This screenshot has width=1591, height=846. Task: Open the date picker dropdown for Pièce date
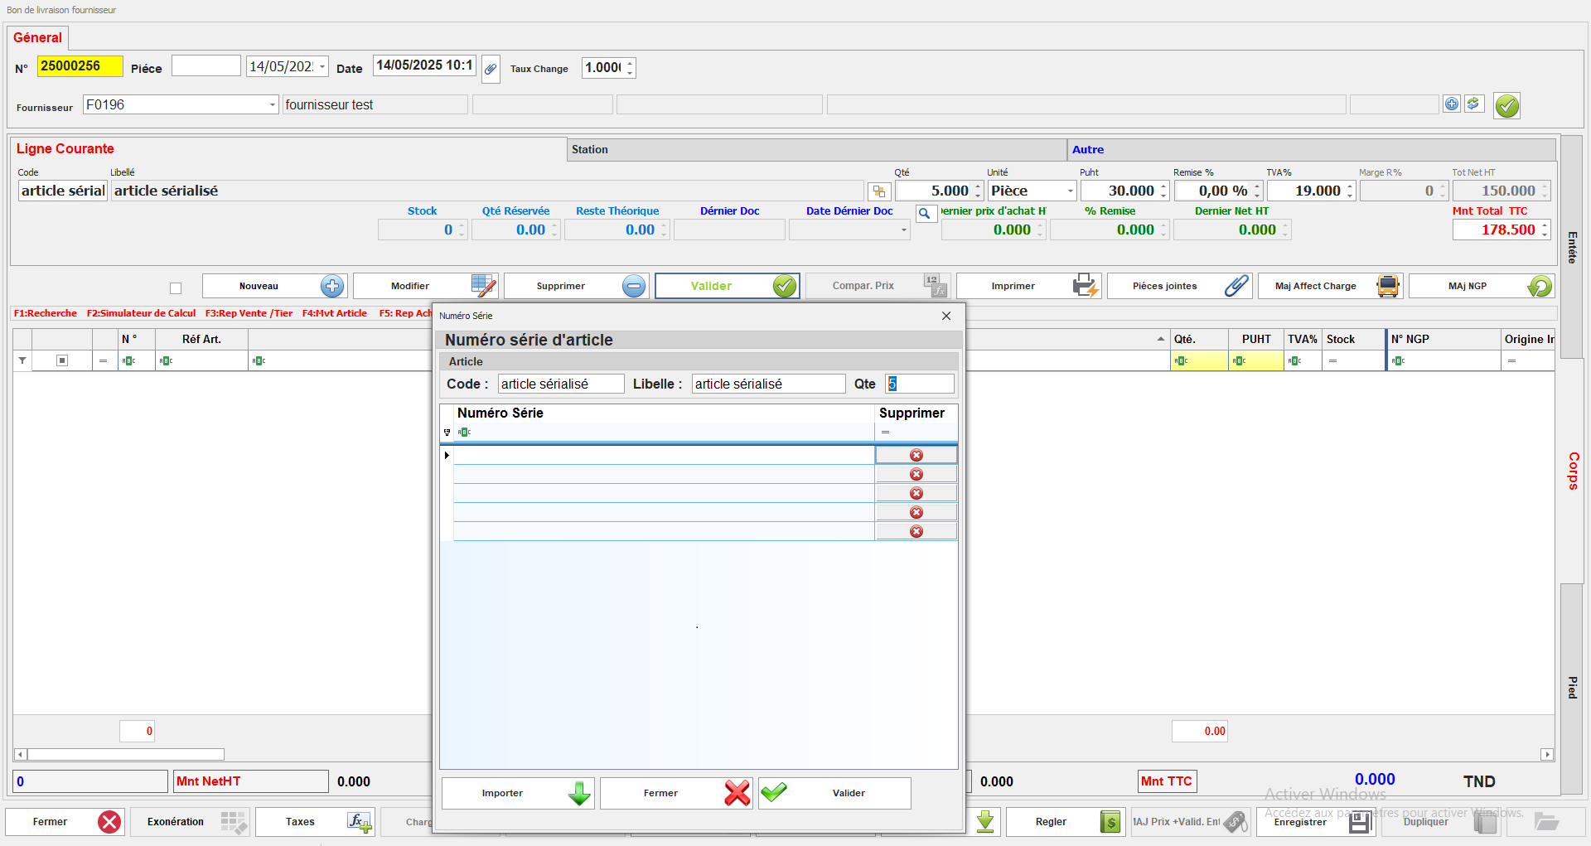(x=322, y=66)
